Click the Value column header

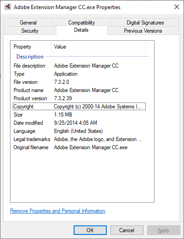[x=99, y=47]
